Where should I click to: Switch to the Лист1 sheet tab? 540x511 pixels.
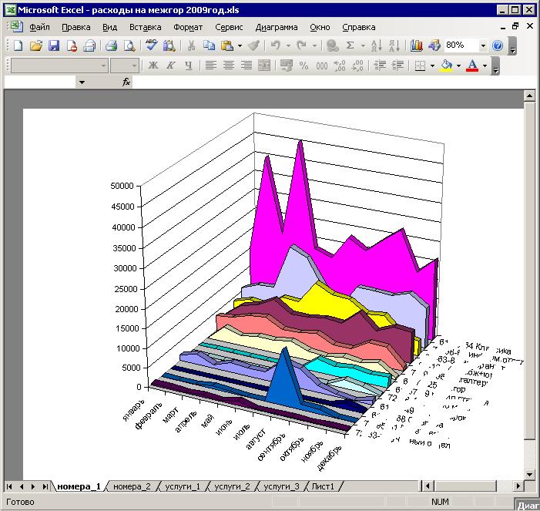323,486
